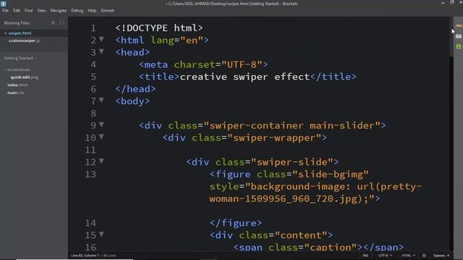Screen dimensions: 463x260
Task: Open main.css in file tree
Action: click(16, 92)
